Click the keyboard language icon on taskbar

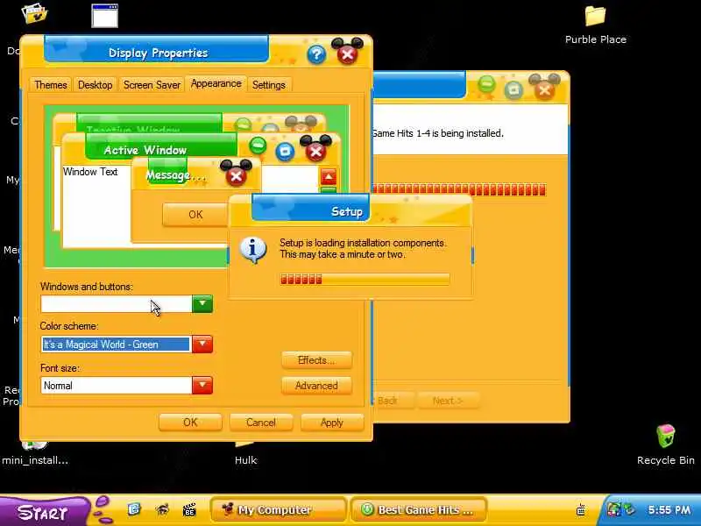pyautogui.click(x=581, y=509)
